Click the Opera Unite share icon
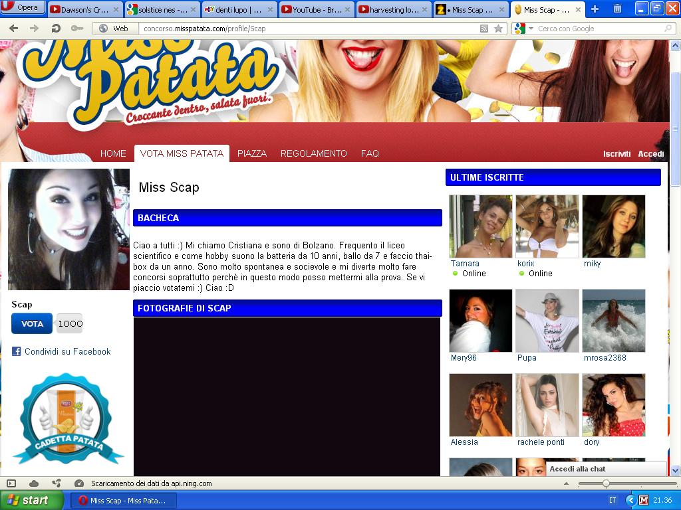 coord(57,483)
